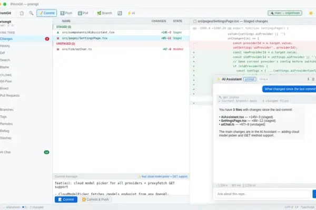
Task: Click UTF-8 encoding in the status bar
Action: click(x=289, y=207)
